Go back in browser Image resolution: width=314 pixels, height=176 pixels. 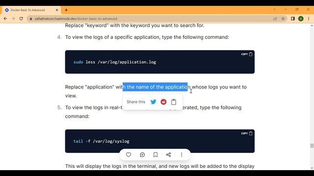5,19
